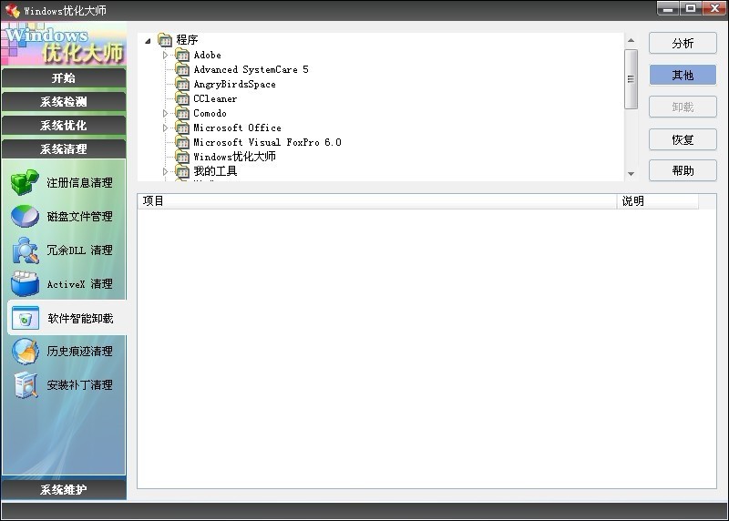Open the installed patch cleanup icon
The width and height of the screenshot is (729, 521).
pyautogui.click(x=26, y=384)
